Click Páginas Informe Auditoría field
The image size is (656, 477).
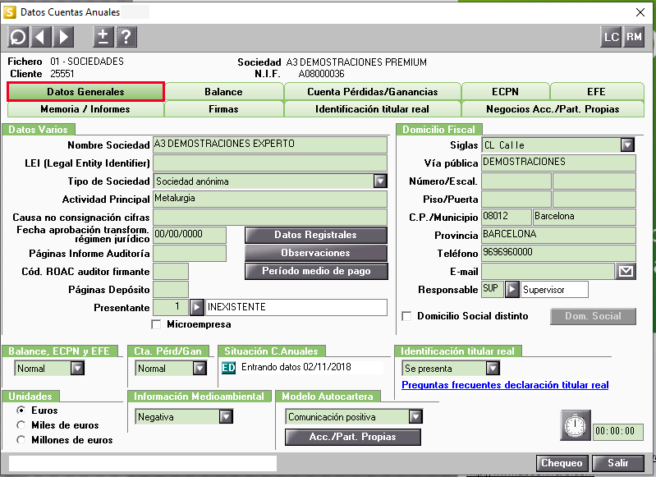coord(190,253)
